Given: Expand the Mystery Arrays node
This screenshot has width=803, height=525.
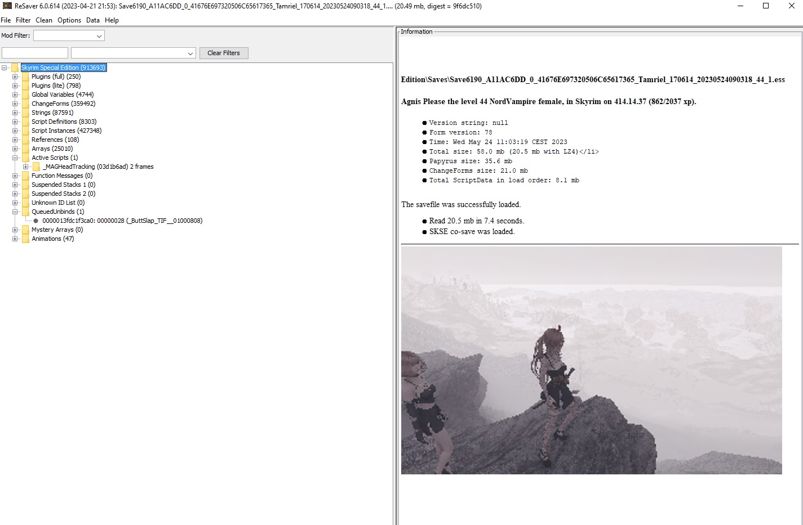Looking at the screenshot, I should click(15, 230).
